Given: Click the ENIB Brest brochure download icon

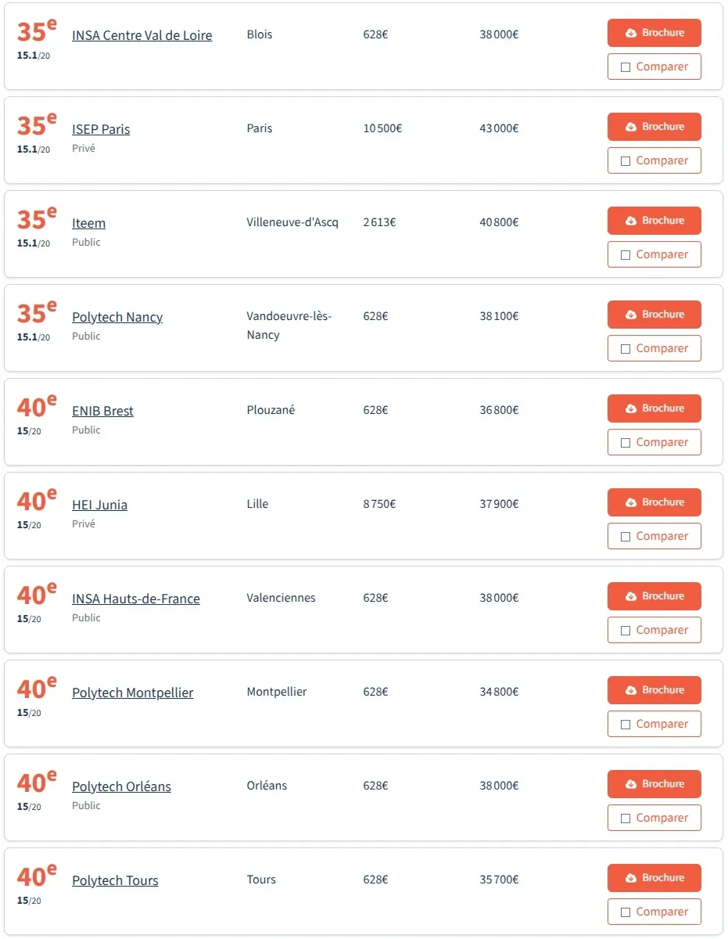Looking at the screenshot, I should click(x=631, y=409).
